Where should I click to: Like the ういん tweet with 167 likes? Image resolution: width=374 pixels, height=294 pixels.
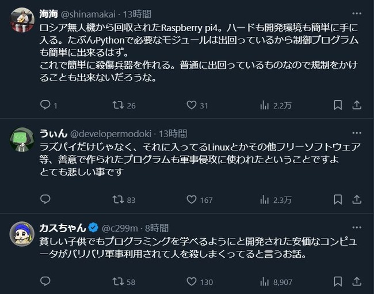coord(192,199)
